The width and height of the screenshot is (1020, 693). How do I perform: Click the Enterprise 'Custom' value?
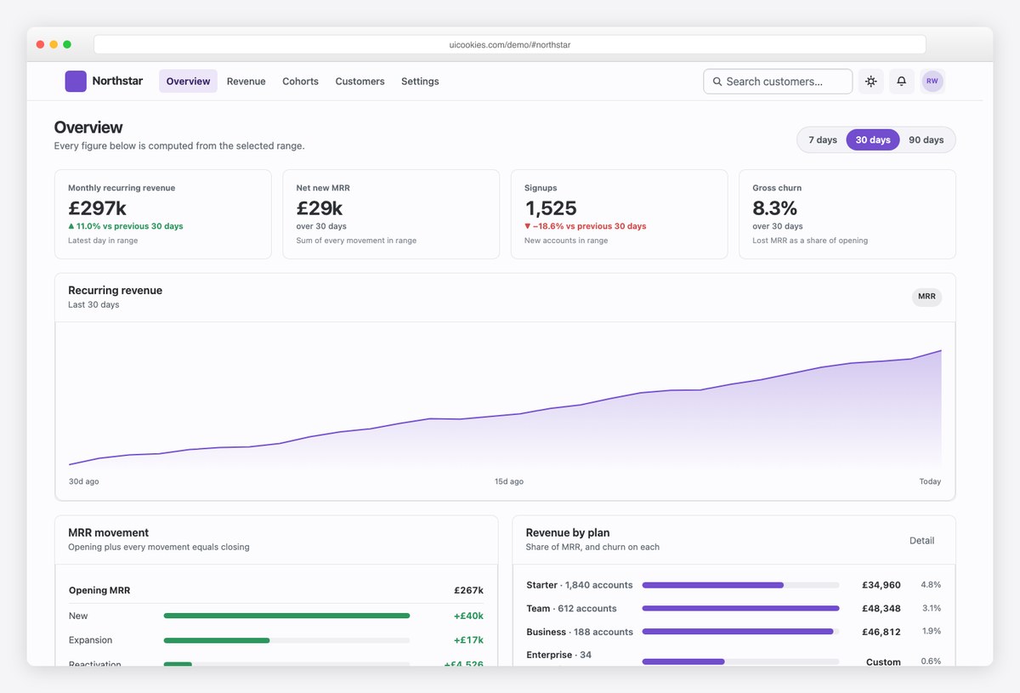[883, 662]
